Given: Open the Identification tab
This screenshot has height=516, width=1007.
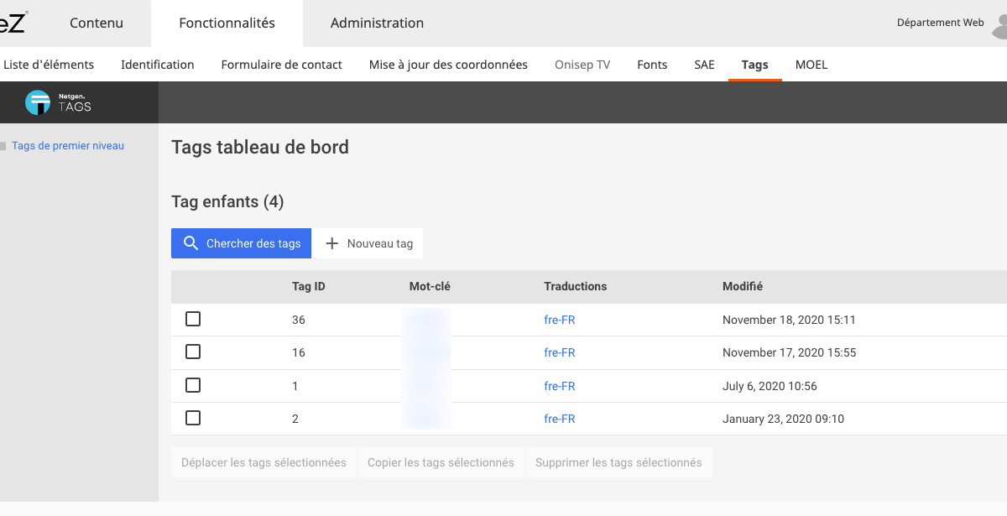Looking at the screenshot, I should (x=157, y=64).
